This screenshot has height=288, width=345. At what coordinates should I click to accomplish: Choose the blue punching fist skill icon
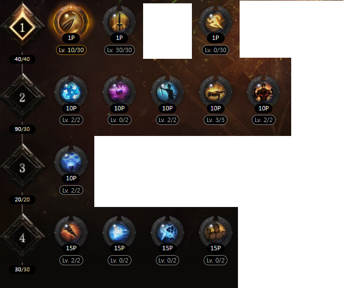167,232
